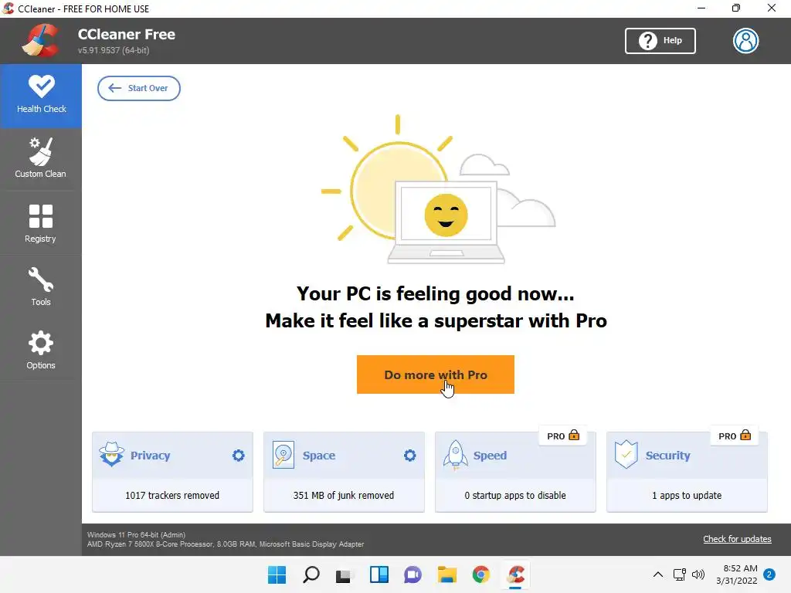Click the CCleaner logo in header
Image resolution: width=791 pixels, height=593 pixels.
[40, 41]
